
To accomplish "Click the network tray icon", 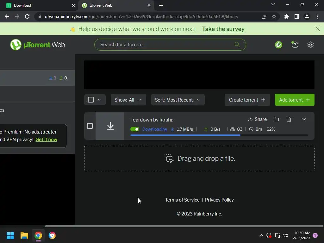I will [277, 235].
